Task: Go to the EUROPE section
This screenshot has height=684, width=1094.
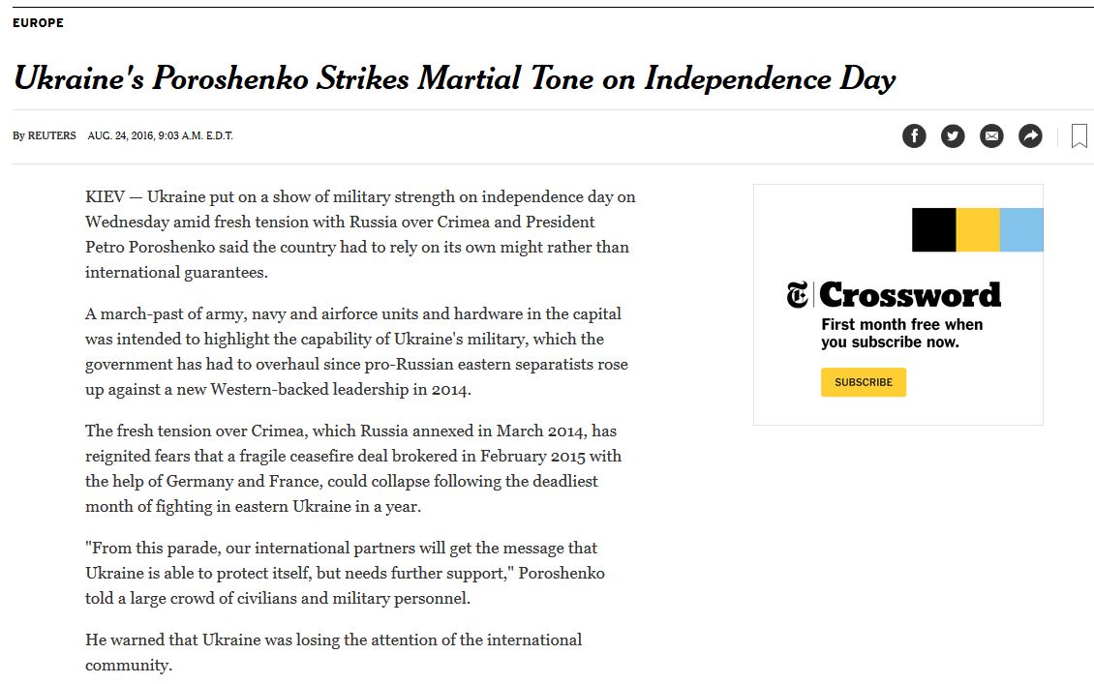Action: click(x=38, y=23)
